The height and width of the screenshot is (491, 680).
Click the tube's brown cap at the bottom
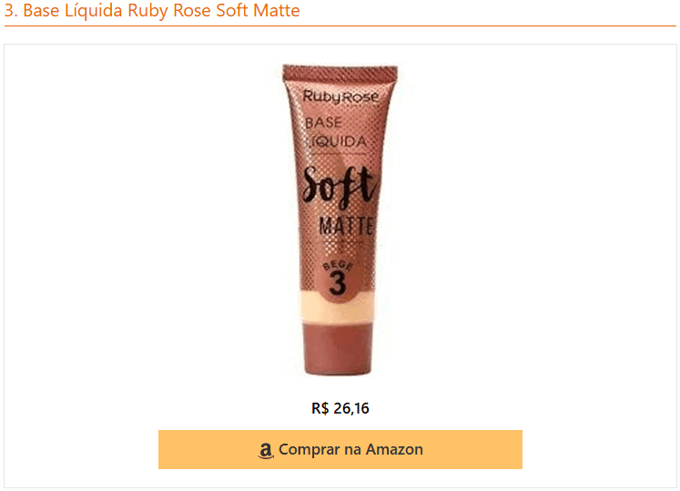point(338,349)
